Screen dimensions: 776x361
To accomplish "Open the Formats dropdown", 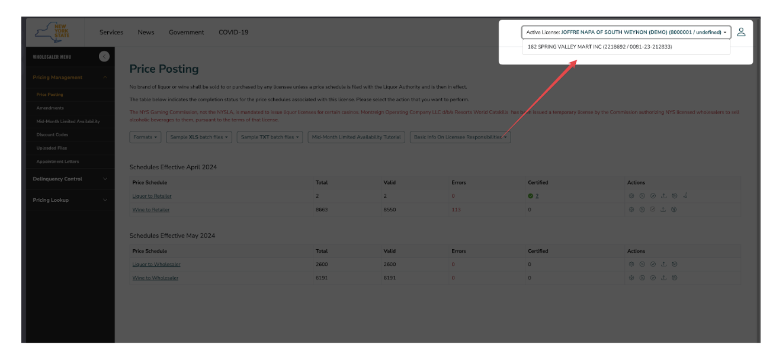I will click(x=145, y=137).
